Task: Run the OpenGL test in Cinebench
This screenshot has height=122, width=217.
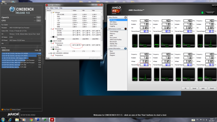Action: (39, 17)
